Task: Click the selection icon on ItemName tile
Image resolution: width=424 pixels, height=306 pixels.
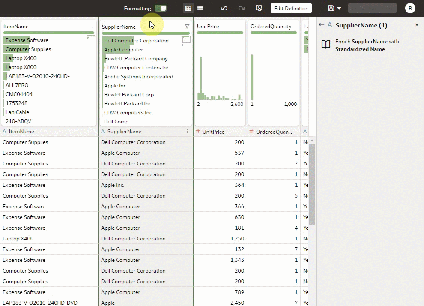Action: (x=90, y=38)
